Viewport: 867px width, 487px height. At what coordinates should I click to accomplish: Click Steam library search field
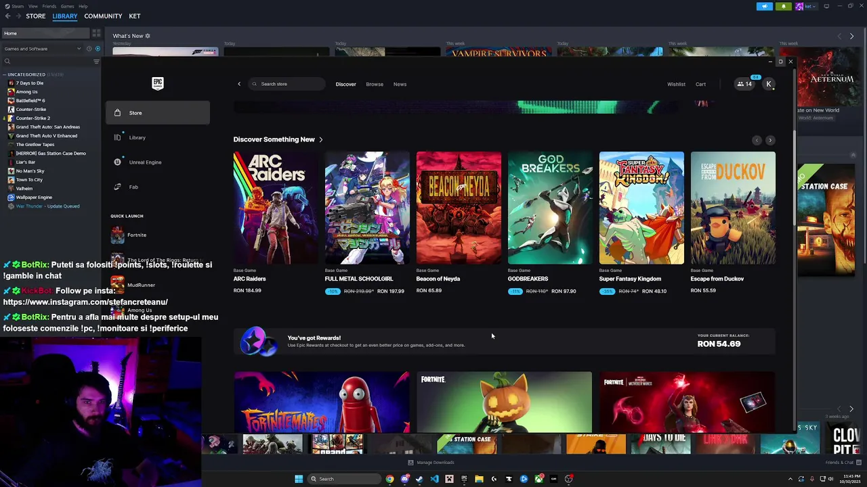click(x=46, y=62)
